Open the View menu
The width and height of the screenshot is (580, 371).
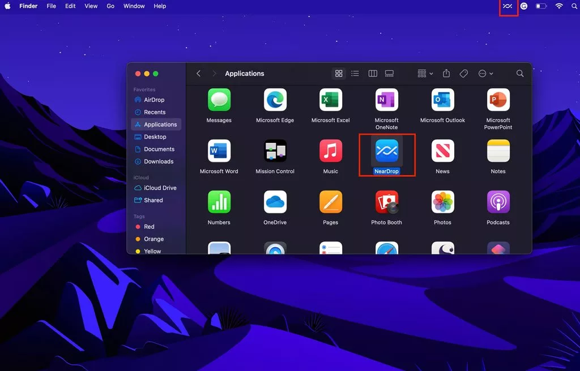click(x=91, y=6)
